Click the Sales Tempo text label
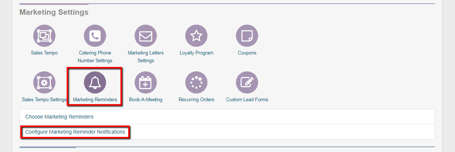The image size is (455, 152). point(44,53)
